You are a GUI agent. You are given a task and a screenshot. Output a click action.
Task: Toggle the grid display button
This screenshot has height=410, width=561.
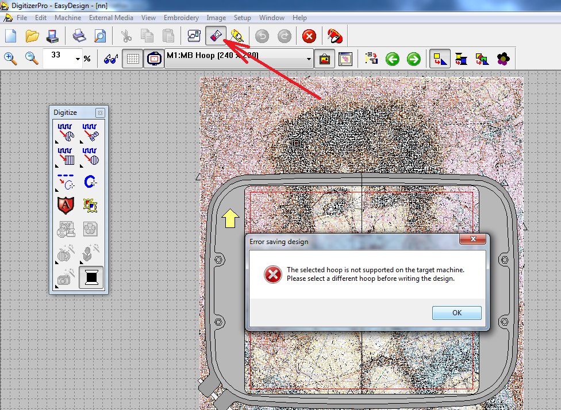[133, 59]
